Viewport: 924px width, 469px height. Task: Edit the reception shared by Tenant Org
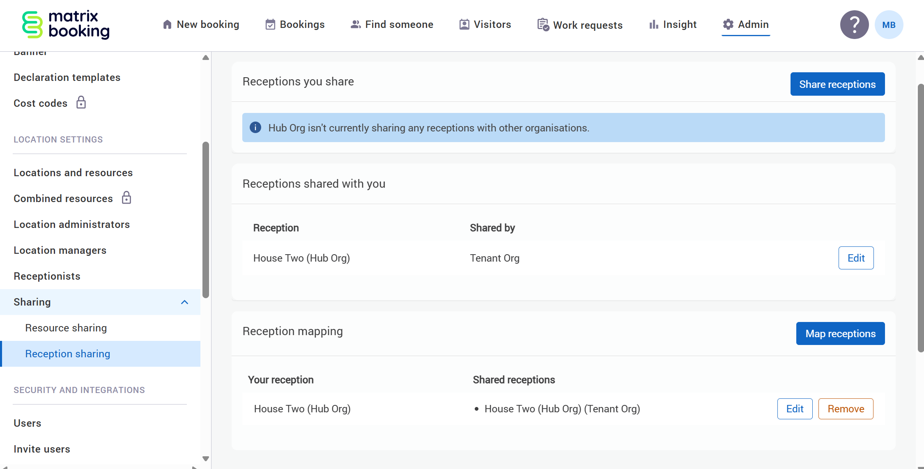[x=856, y=258]
